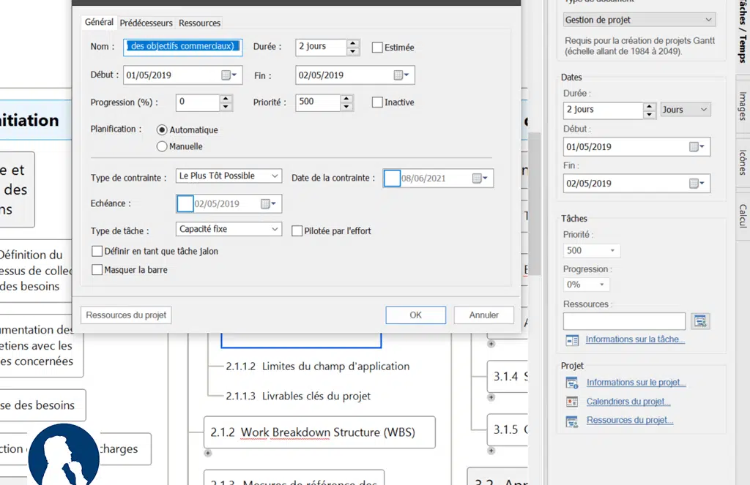Click the Nom text field
This screenshot has width=750, height=485.
point(183,47)
